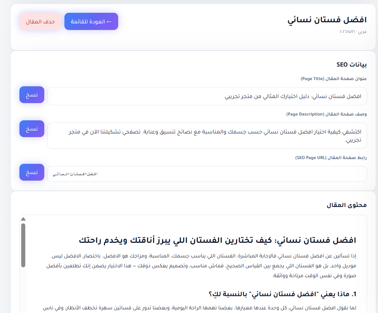378x313 pixels.
Task: Click the scroll-up arrow of article content
Action: tap(23, 219)
